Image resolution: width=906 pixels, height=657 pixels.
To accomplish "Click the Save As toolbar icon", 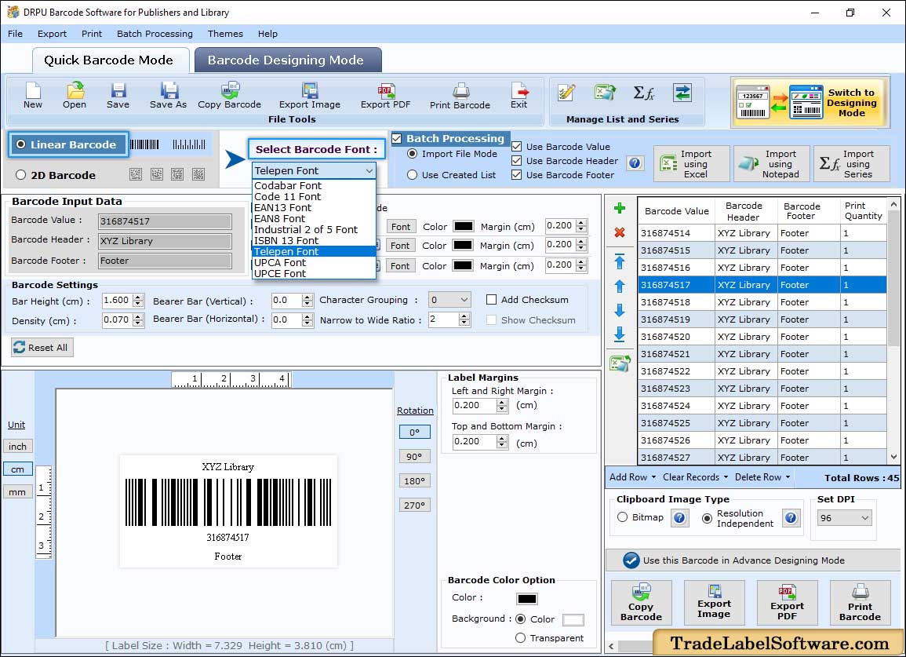I will click(168, 96).
